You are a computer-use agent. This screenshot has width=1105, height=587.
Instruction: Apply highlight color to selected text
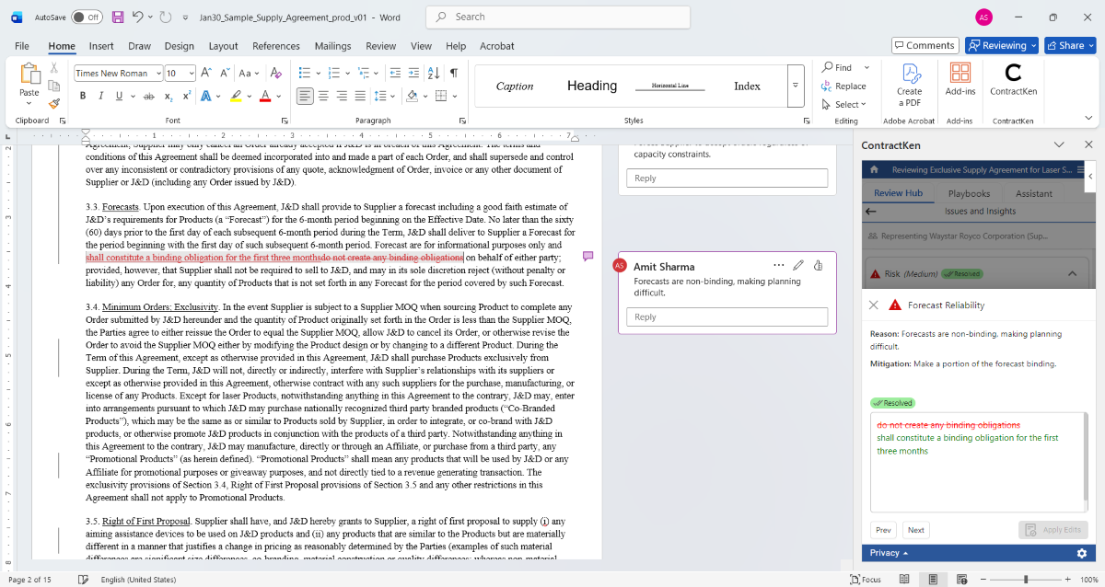tap(238, 97)
